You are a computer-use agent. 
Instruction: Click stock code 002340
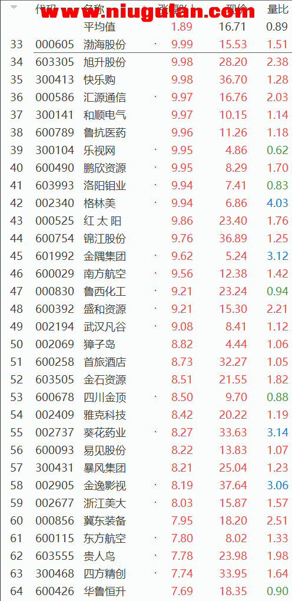tap(55, 203)
